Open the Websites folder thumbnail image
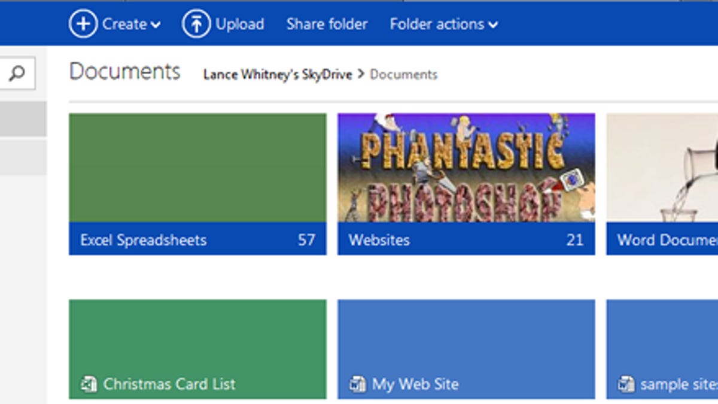This screenshot has width=718, height=404. pyautogui.click(x=466, y=168)
